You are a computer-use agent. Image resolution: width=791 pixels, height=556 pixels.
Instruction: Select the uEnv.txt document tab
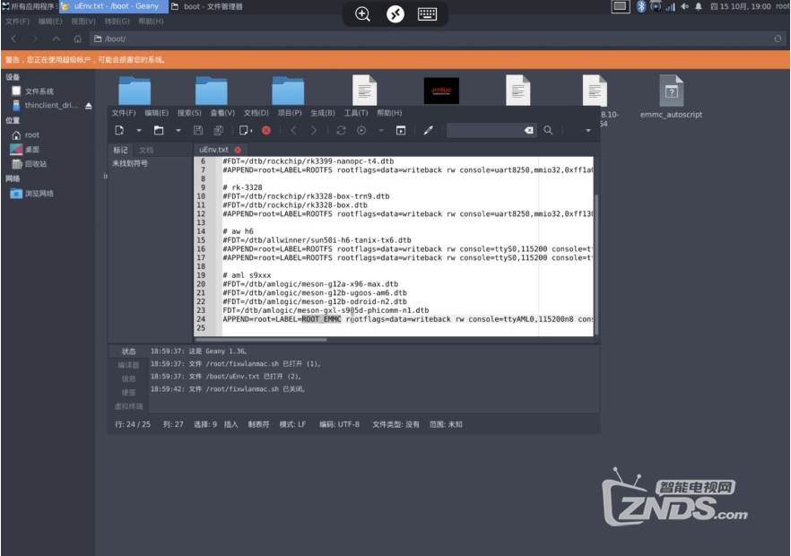pyautogui.click(x=213, y=150)
